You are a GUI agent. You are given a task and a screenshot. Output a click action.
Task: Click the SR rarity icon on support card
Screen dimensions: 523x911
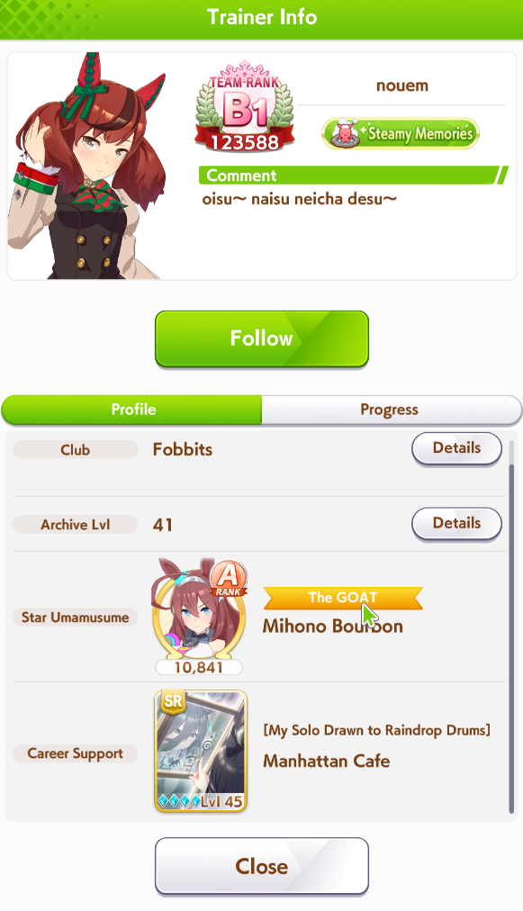(173, 701)
